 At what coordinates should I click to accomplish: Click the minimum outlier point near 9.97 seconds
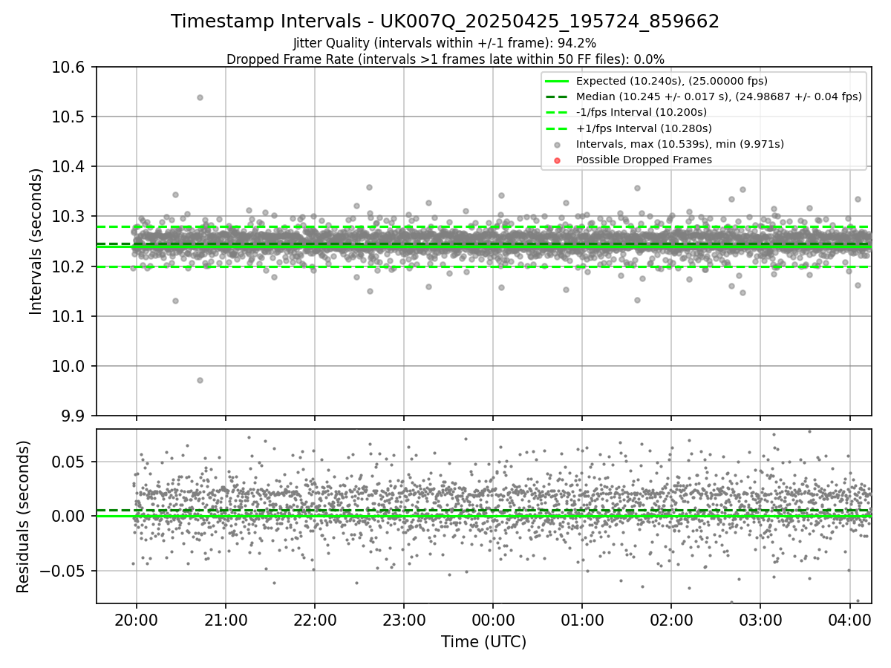200,380
